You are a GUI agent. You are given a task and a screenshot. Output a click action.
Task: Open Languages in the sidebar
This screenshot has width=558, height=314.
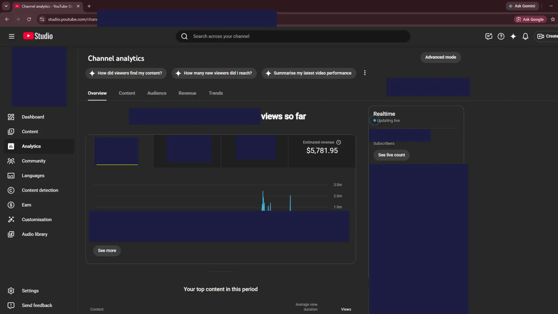(39, 176)
